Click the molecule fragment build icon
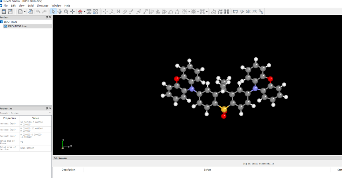The height and width of the screenshot is (178, 342). click(112, 12)
